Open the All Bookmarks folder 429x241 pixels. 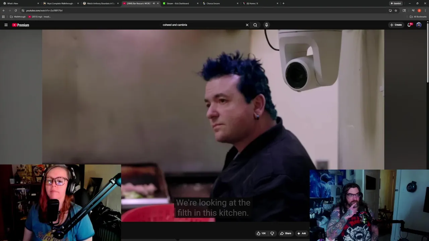coord(418,17)
